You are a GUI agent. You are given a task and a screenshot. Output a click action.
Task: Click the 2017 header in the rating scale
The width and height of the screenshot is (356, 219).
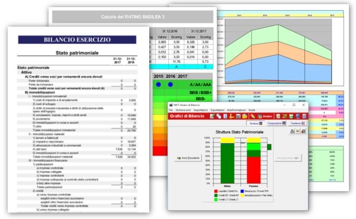[182, 76]
